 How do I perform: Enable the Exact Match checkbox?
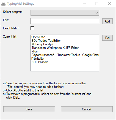click(32, 28)
